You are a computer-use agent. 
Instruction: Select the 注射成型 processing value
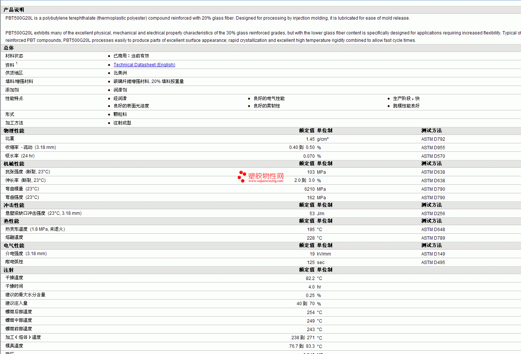tap(122, 123)
